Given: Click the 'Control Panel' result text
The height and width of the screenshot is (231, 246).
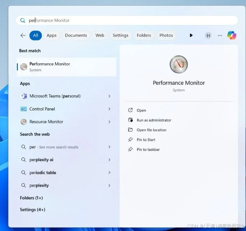Looking at the screenshot, I should [42, 109].
